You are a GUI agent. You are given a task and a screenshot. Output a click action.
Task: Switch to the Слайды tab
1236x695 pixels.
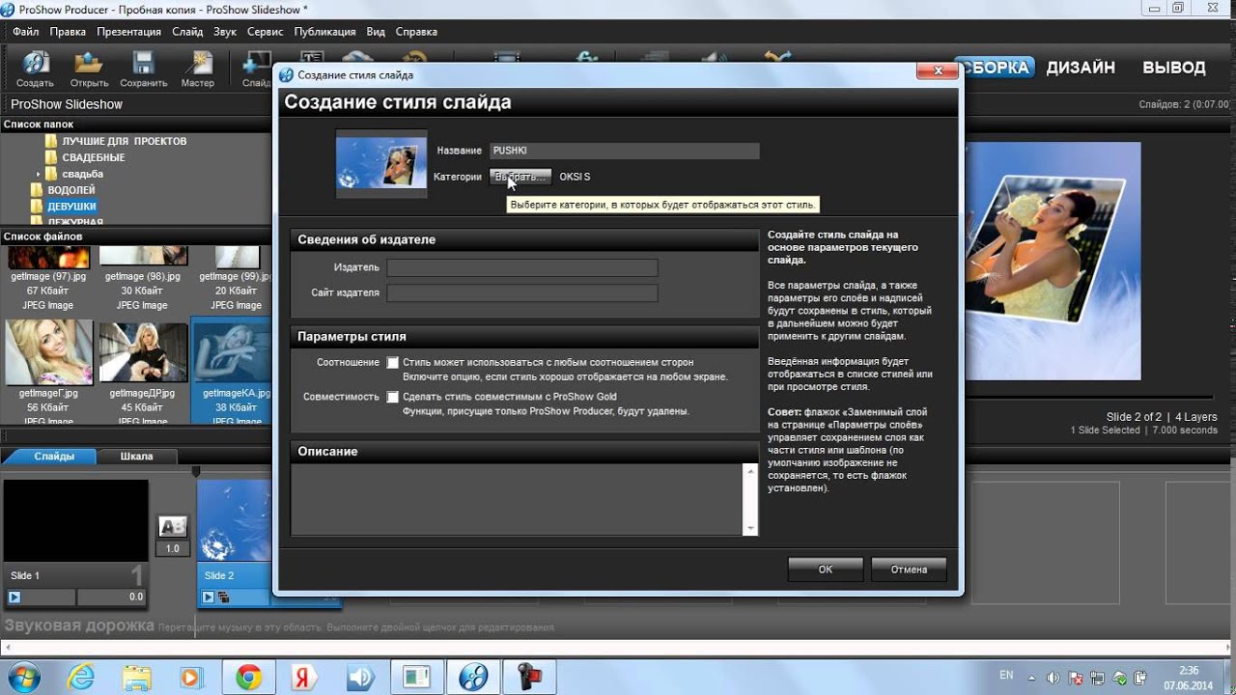[54, 456]
